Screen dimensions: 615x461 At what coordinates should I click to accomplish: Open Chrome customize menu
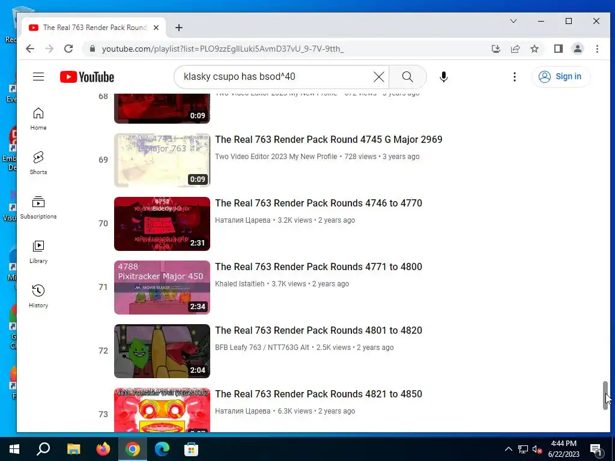click(x=597, y=49)
